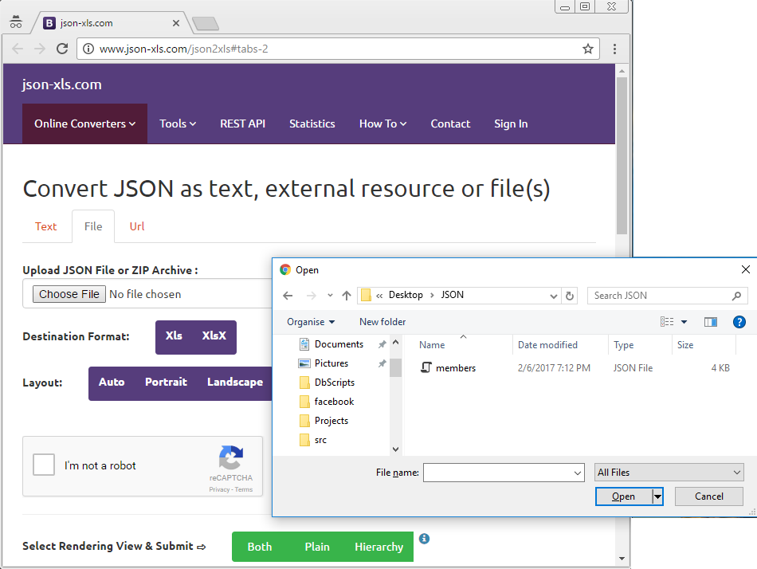Open the view options dropdown arrow
The width and height of the screenshot is (757, 569).
pos(684,322)
